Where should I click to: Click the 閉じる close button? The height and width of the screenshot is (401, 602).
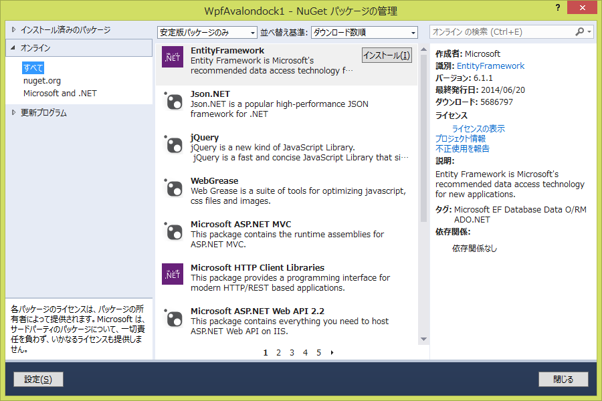563,380
